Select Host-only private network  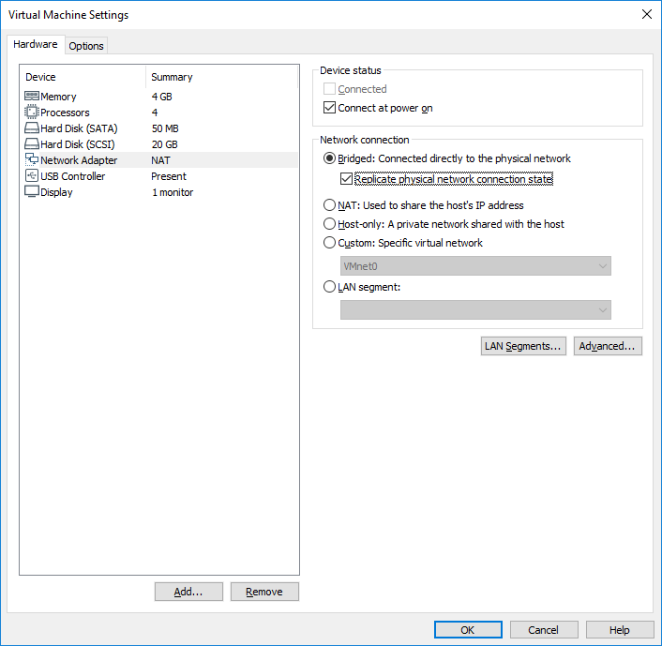point(329,224)
